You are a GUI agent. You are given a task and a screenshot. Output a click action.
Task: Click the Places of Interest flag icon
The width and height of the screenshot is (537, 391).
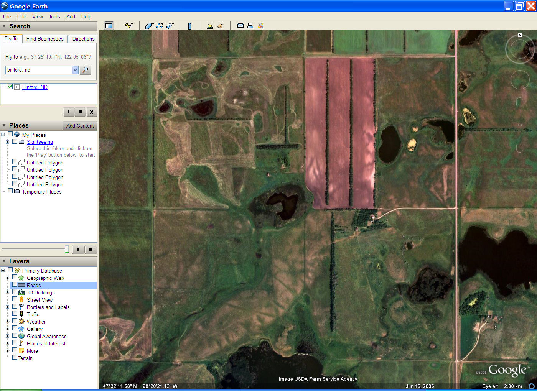click(21, 343)
